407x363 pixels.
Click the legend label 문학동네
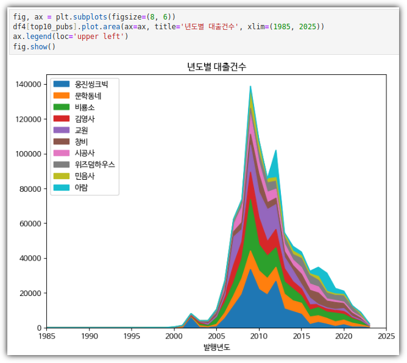pyautogui.click(x=88, y=96)
